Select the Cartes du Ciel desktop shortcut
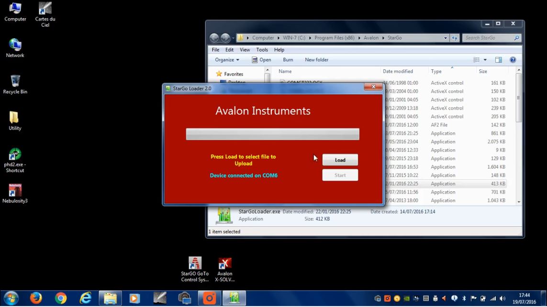 click(x=45, y=15)
